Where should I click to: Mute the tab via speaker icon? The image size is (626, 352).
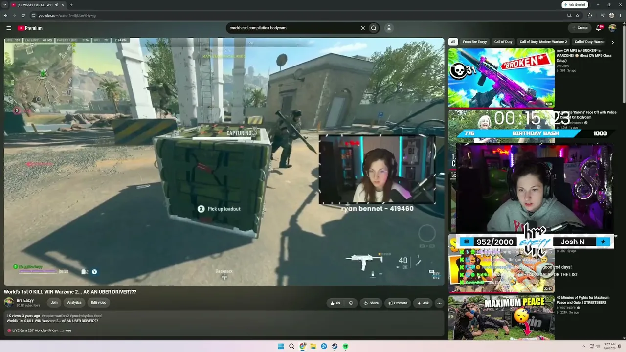pos(56,5)
